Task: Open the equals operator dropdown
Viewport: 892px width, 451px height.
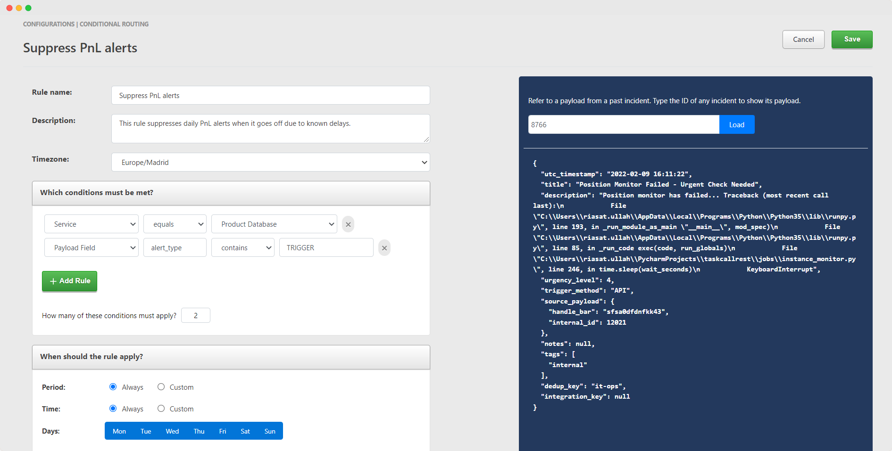Action: (x=175, y=224)
